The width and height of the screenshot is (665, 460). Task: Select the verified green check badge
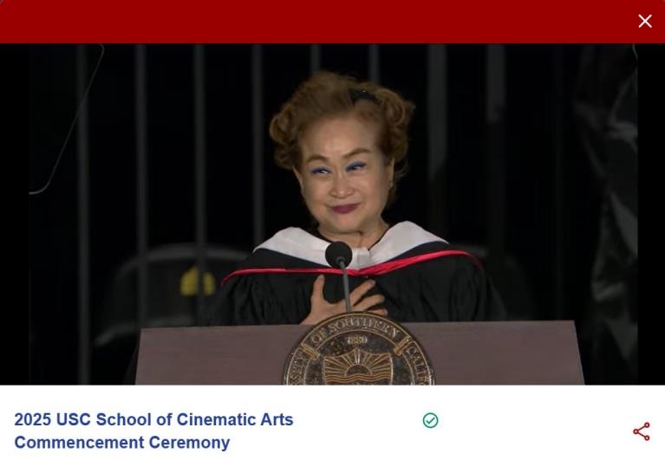click(430, 420)
